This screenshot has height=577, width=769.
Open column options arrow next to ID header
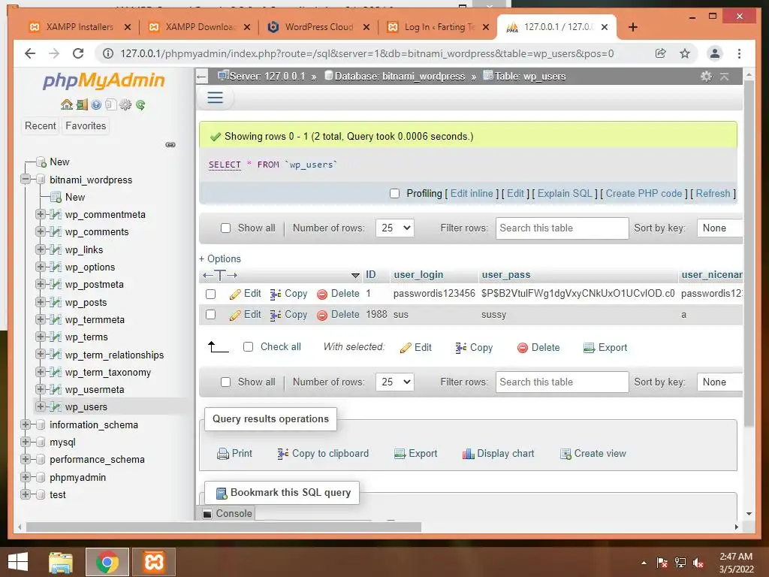[x=355, y=275]
